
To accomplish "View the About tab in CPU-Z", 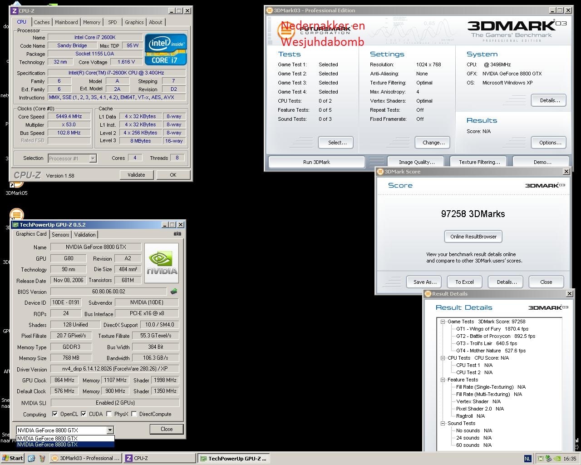I will pos(156,22).
